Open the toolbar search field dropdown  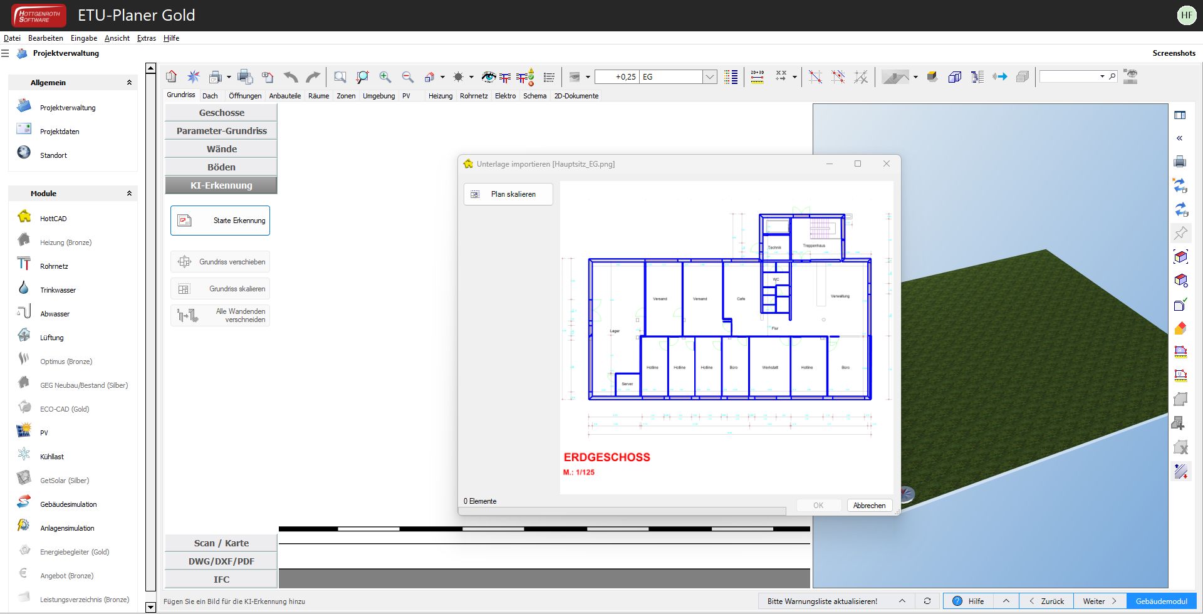tap(1102, 76)
